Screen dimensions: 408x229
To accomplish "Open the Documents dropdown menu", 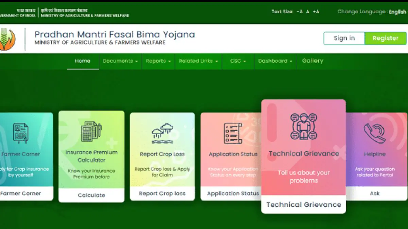I will click(119, 61).
